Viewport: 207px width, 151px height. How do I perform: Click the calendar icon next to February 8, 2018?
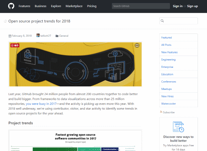[10, 36]
